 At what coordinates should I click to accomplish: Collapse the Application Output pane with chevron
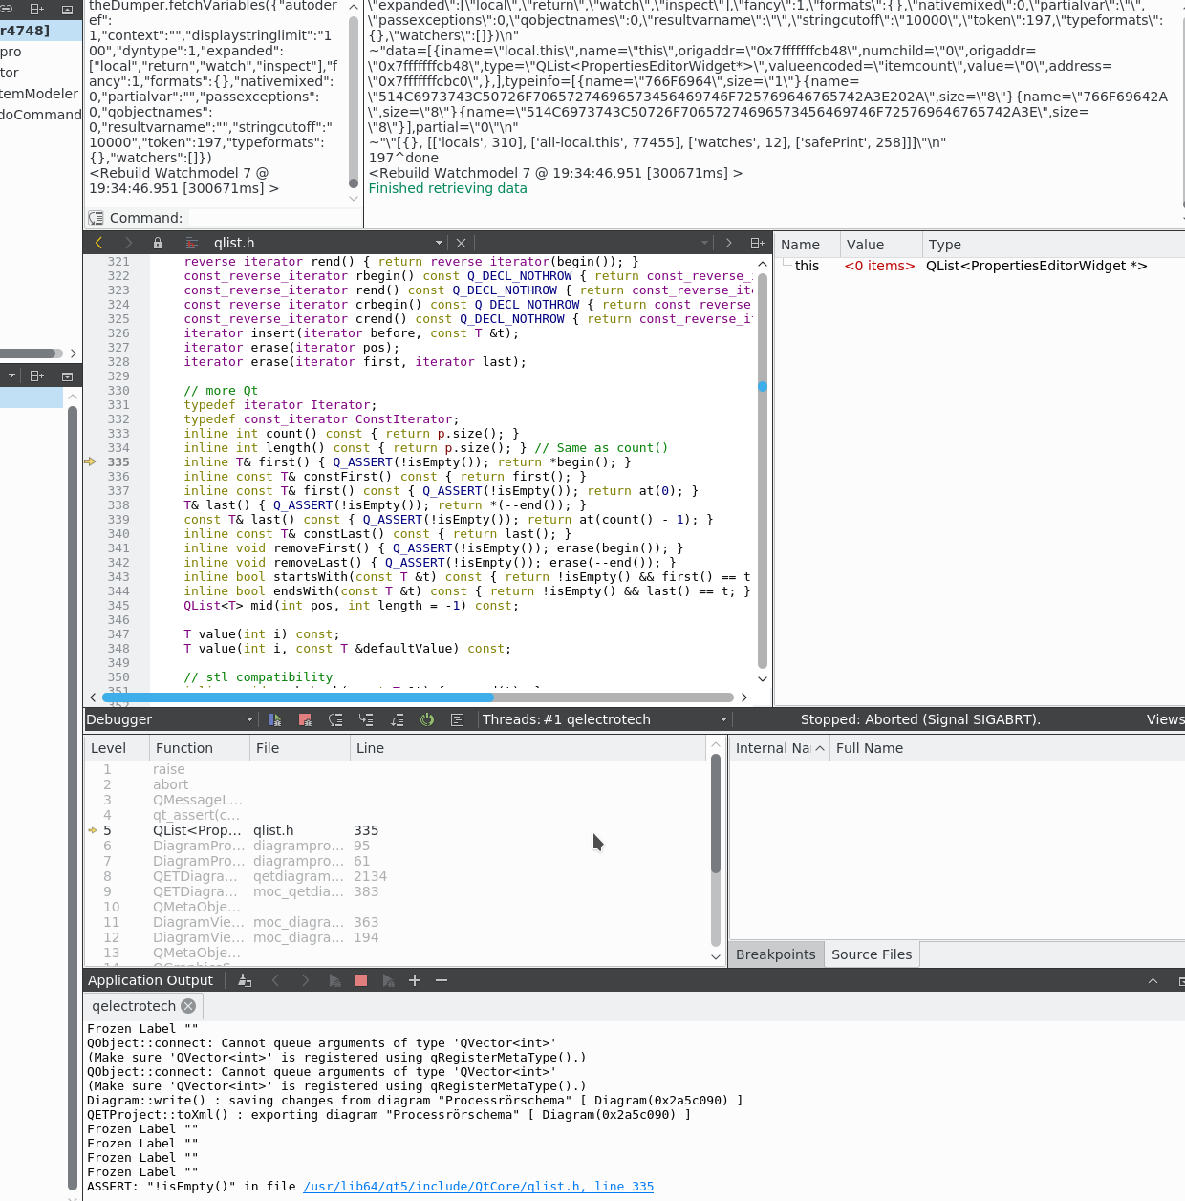[x=1153, y=981]
